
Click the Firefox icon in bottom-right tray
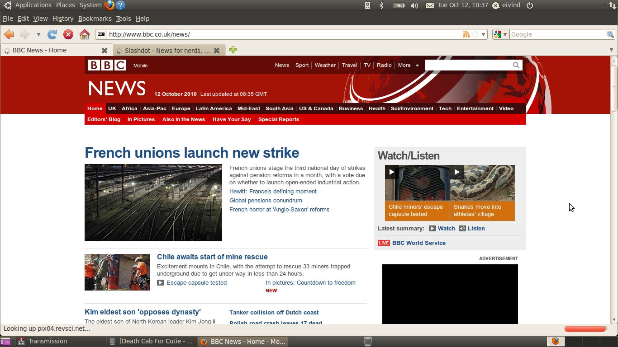(556, 341)
